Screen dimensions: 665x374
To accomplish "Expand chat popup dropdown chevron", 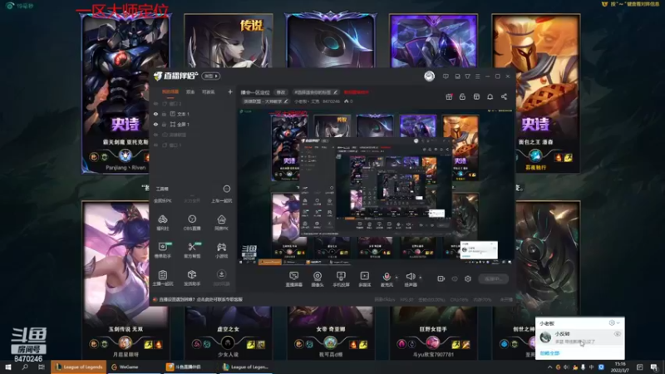I will coord(618,322).
